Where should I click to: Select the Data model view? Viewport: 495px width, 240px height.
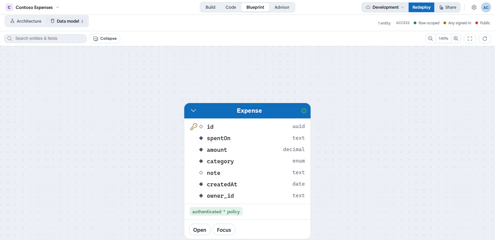[x=67, y=21]
